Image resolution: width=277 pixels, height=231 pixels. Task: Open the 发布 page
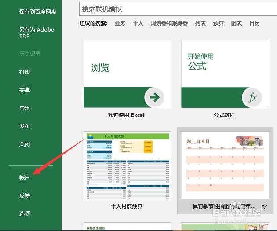coord(25,126)
